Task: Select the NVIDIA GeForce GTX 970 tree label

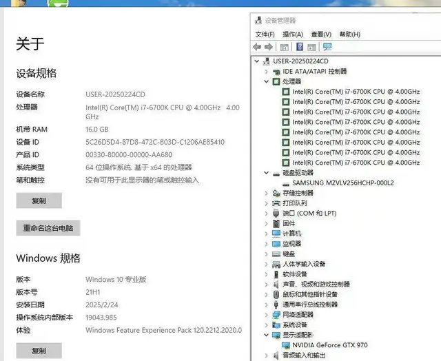Action: (330, 345)
